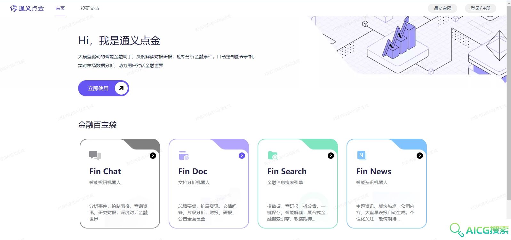
Task: Click the arrow circle on Fin Search card
Action: point(331,156)
